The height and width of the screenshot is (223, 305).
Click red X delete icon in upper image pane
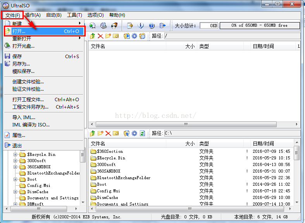[100, 36]
